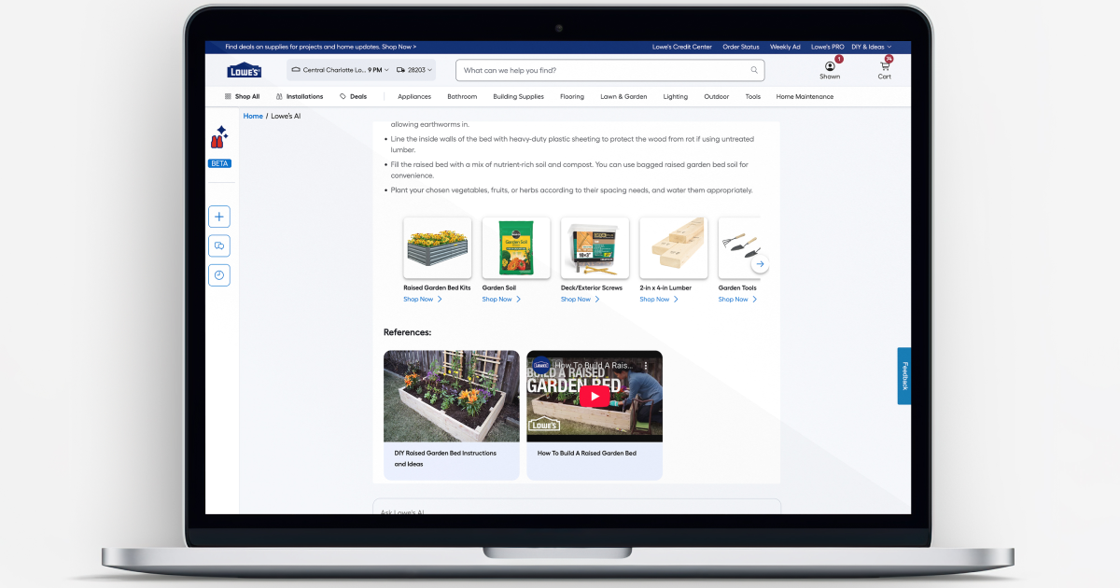Open the Lowe's PRO link
The image size is (1120, 588).
828,47
